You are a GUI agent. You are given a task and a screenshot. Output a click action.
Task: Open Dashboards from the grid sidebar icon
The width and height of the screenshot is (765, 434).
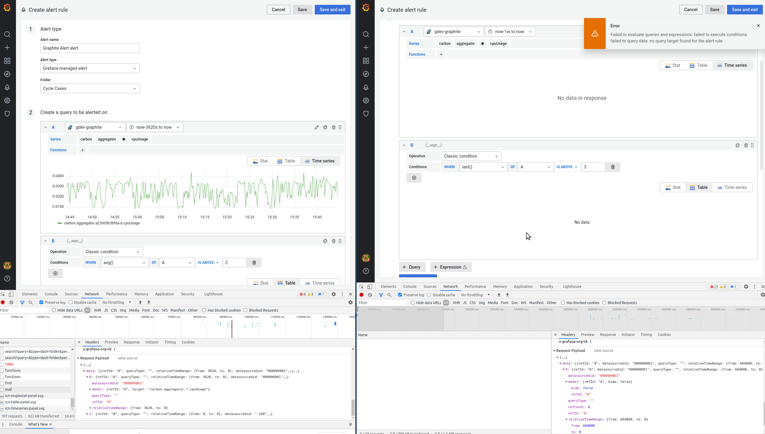tap(7, 61)
